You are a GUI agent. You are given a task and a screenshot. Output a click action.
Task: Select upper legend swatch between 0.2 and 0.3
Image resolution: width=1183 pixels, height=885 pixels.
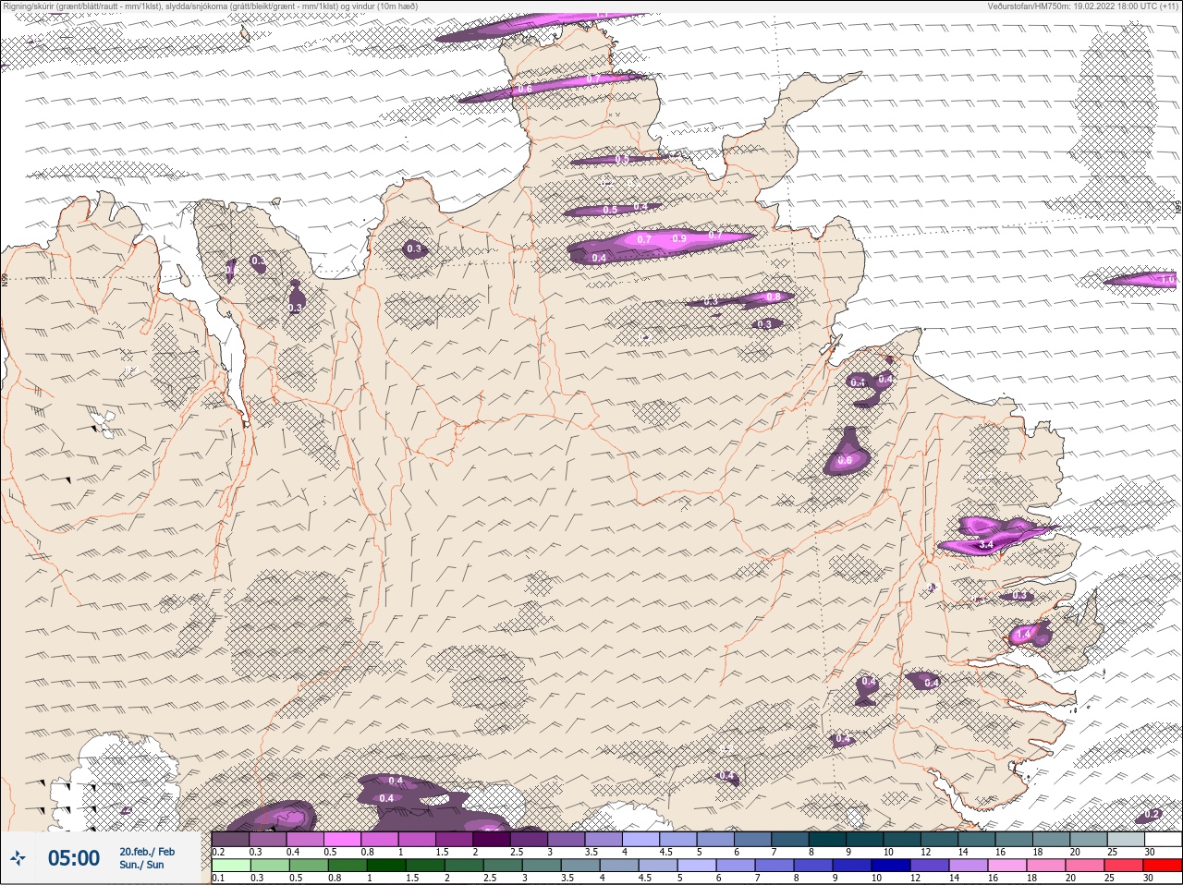coord(230,840)
